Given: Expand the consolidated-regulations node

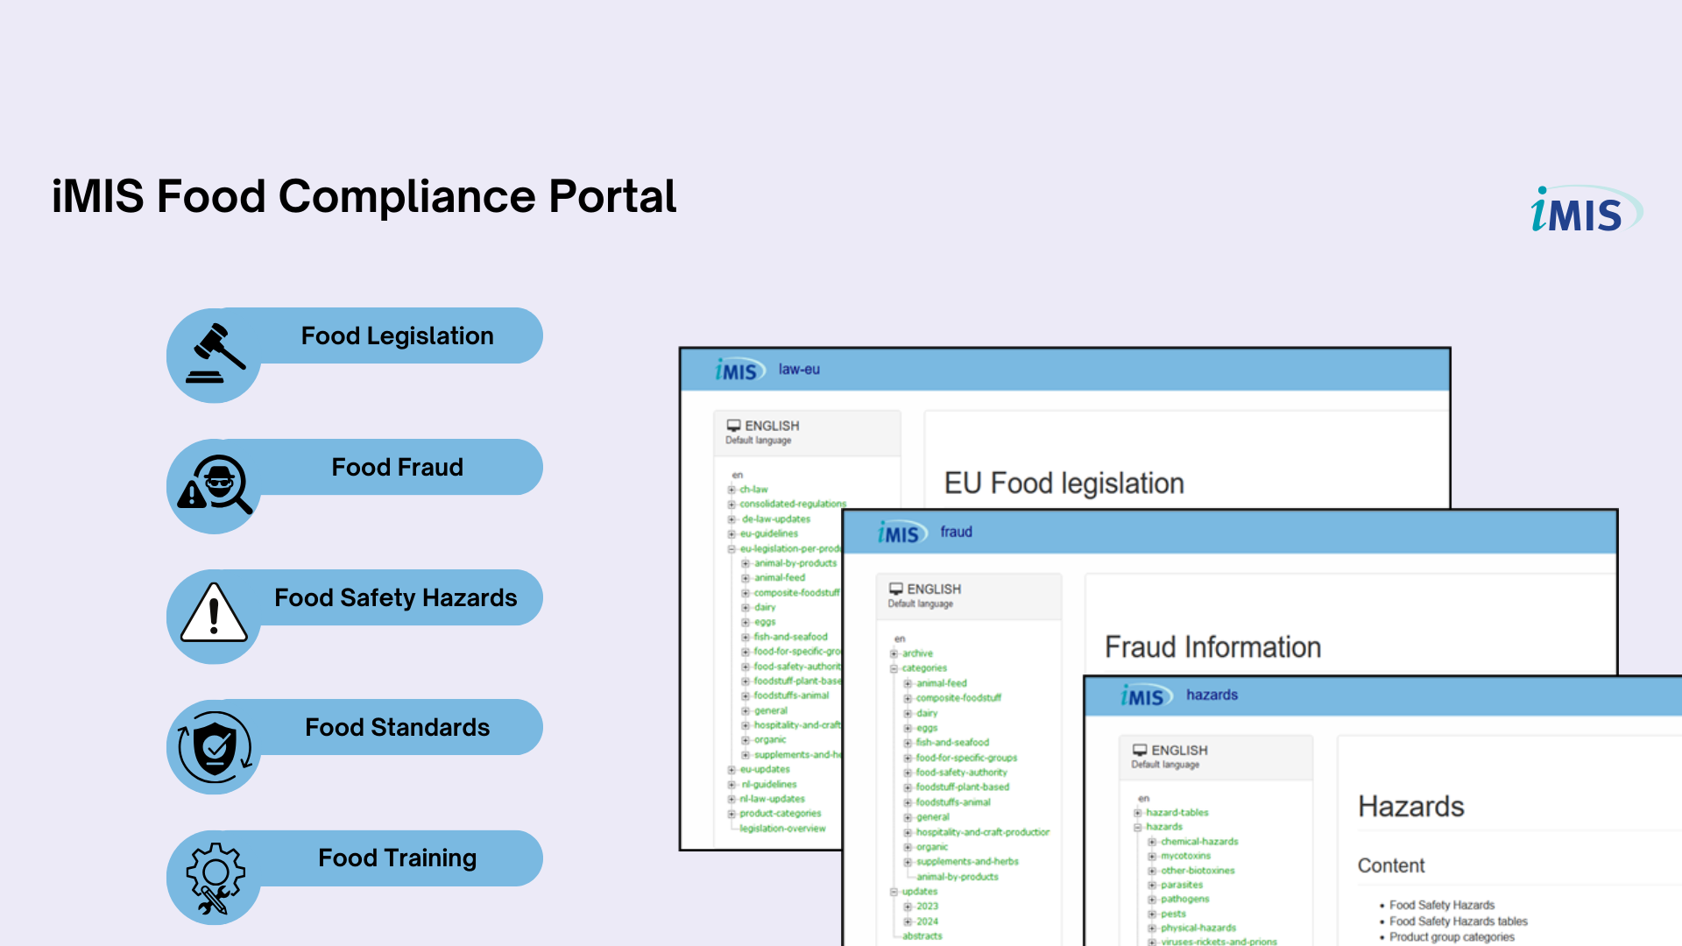Looking at the screenshot, I should click(731, 505).
